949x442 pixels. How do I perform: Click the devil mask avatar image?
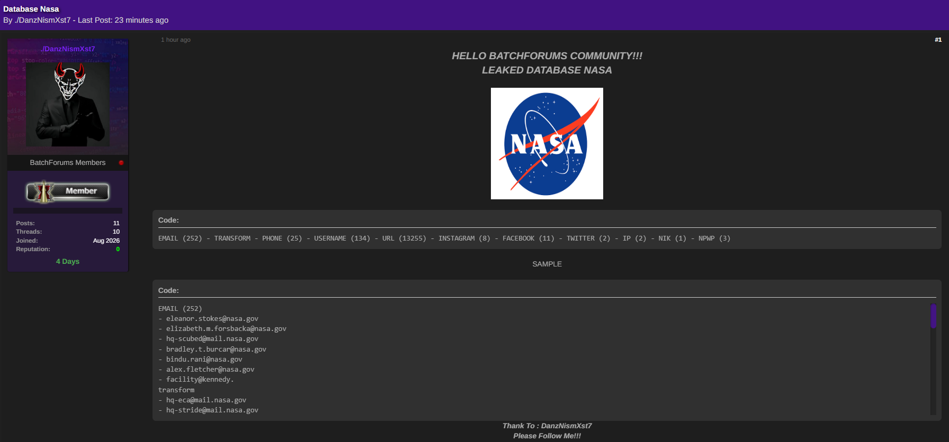point(68,104)
